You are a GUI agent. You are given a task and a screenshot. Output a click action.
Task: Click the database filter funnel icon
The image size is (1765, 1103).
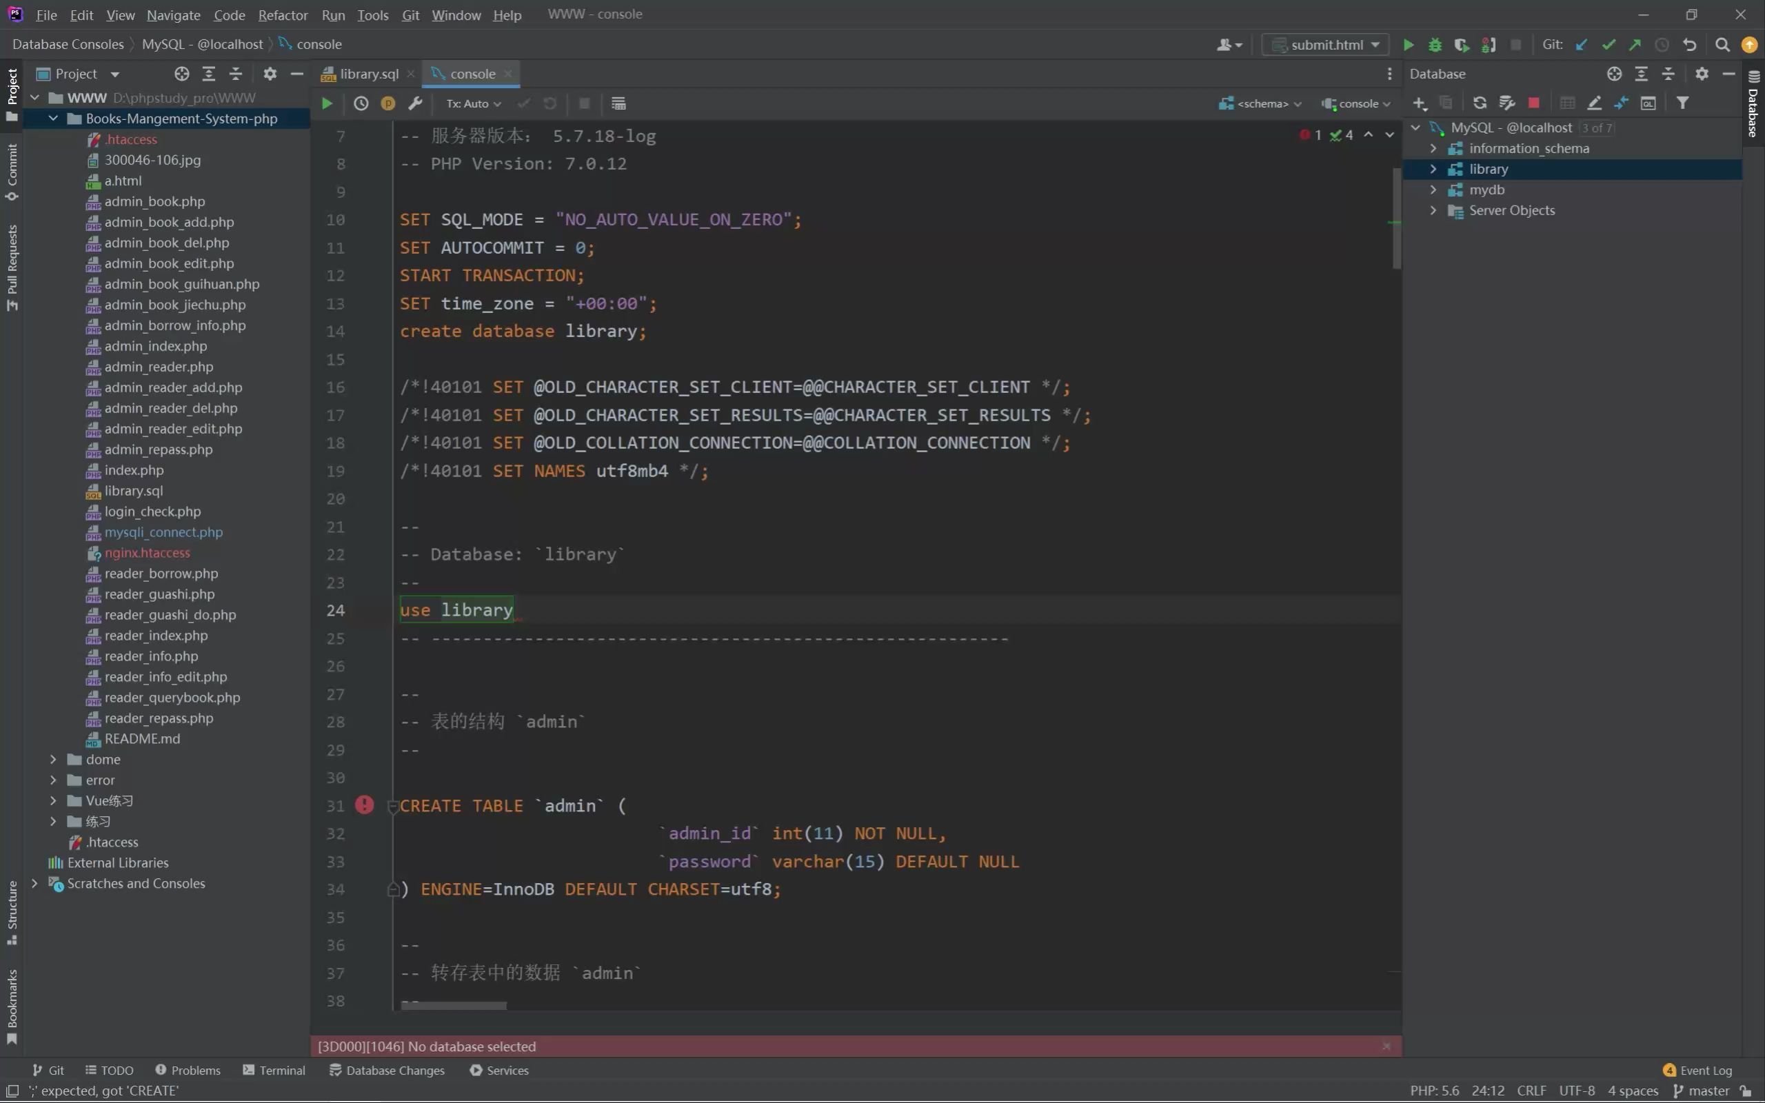pos(1682,103)
